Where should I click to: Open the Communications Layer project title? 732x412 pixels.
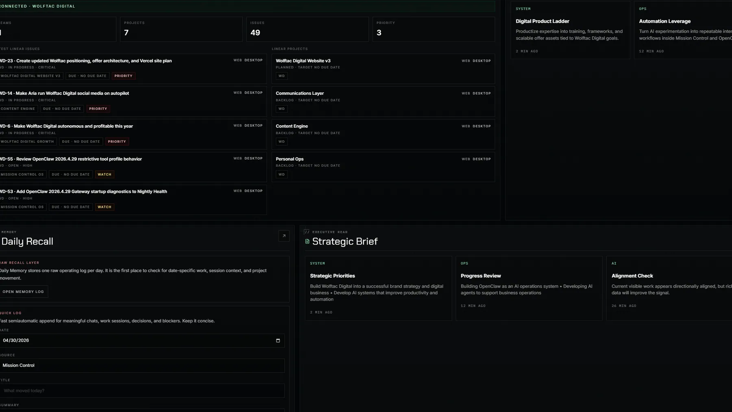pos(300,94)
